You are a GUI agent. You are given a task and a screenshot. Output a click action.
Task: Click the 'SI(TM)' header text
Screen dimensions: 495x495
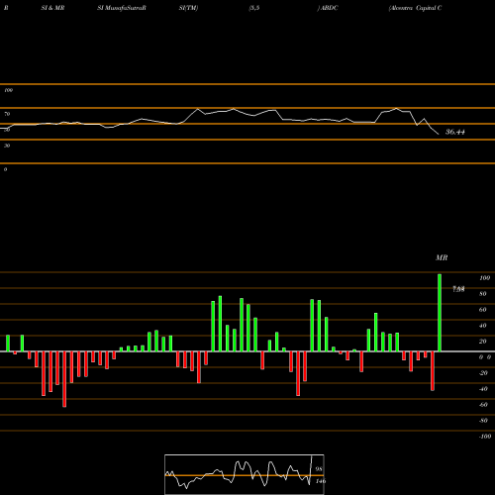(188, 8)
